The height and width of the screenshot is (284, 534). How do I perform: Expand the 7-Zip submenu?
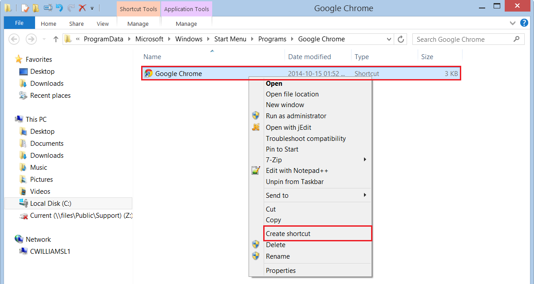pos(365,160)
